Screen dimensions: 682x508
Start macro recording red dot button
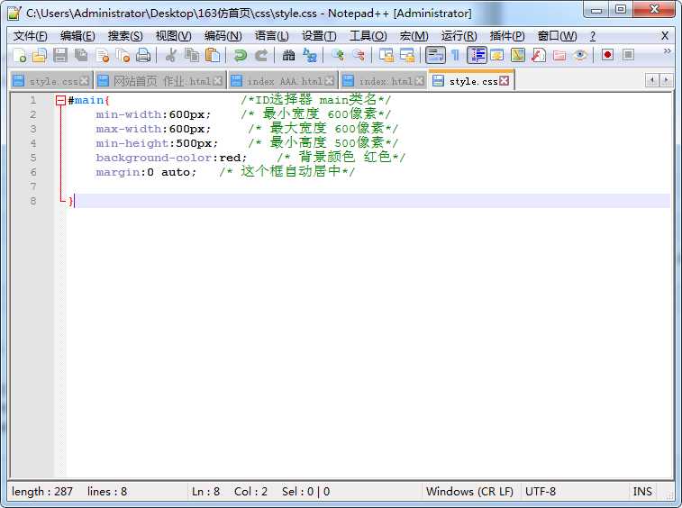point(607,55)
